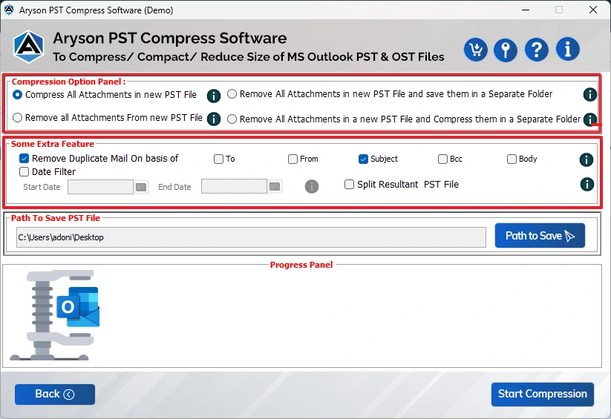The height and width of the screenshot is (419, 611).
Task: Click info icon beside Remove all Attachments From new PST
Action: tap(214, 119)
